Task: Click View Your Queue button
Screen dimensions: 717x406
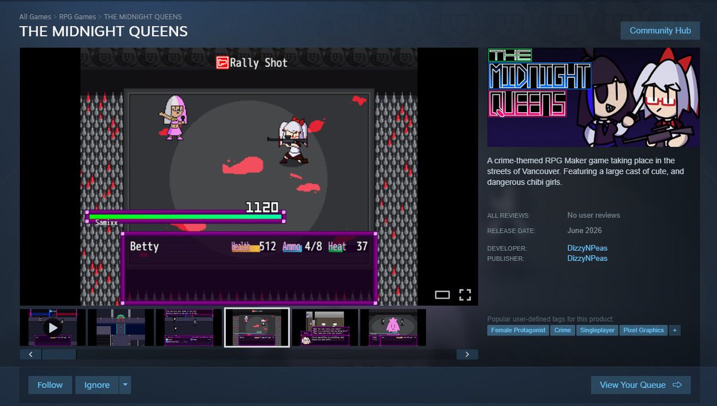Action: 641,385
